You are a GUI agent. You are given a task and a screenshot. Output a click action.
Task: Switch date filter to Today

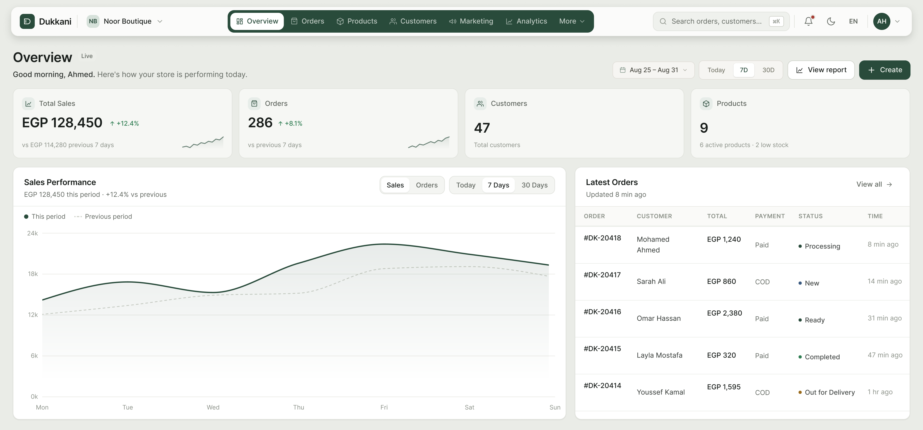pos(716,70)
